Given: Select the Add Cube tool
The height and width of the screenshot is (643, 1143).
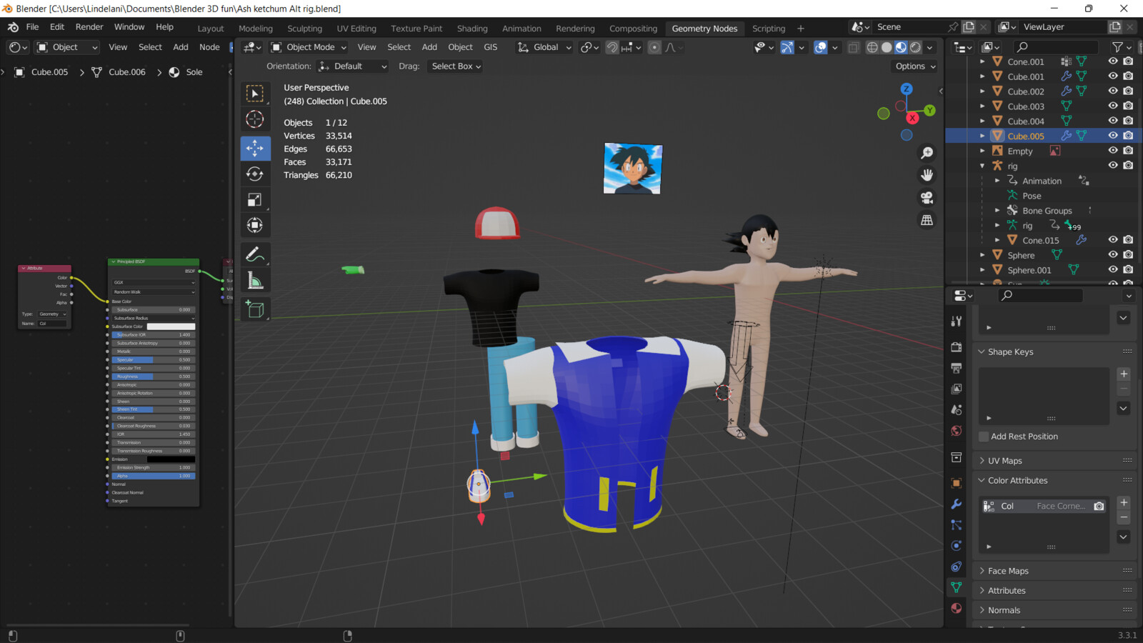Looking at the screenshot, I should click(255, 309).
